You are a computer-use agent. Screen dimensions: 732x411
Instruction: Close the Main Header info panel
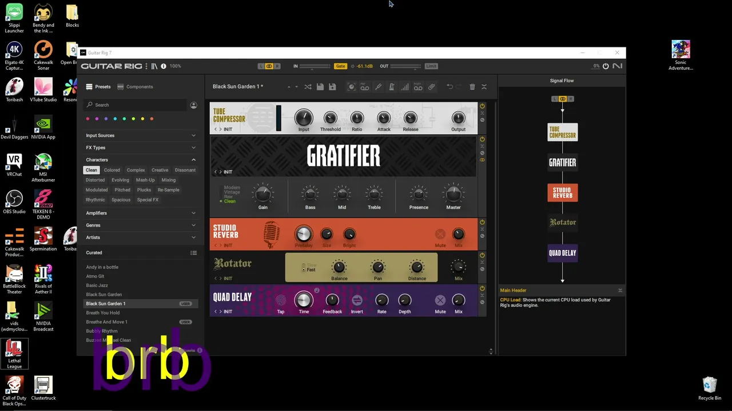620,291
